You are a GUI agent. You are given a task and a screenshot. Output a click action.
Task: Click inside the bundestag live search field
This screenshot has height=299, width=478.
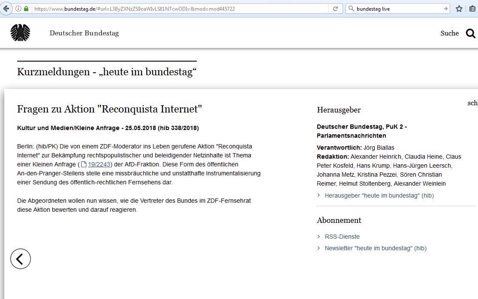[x=394, y=8]
